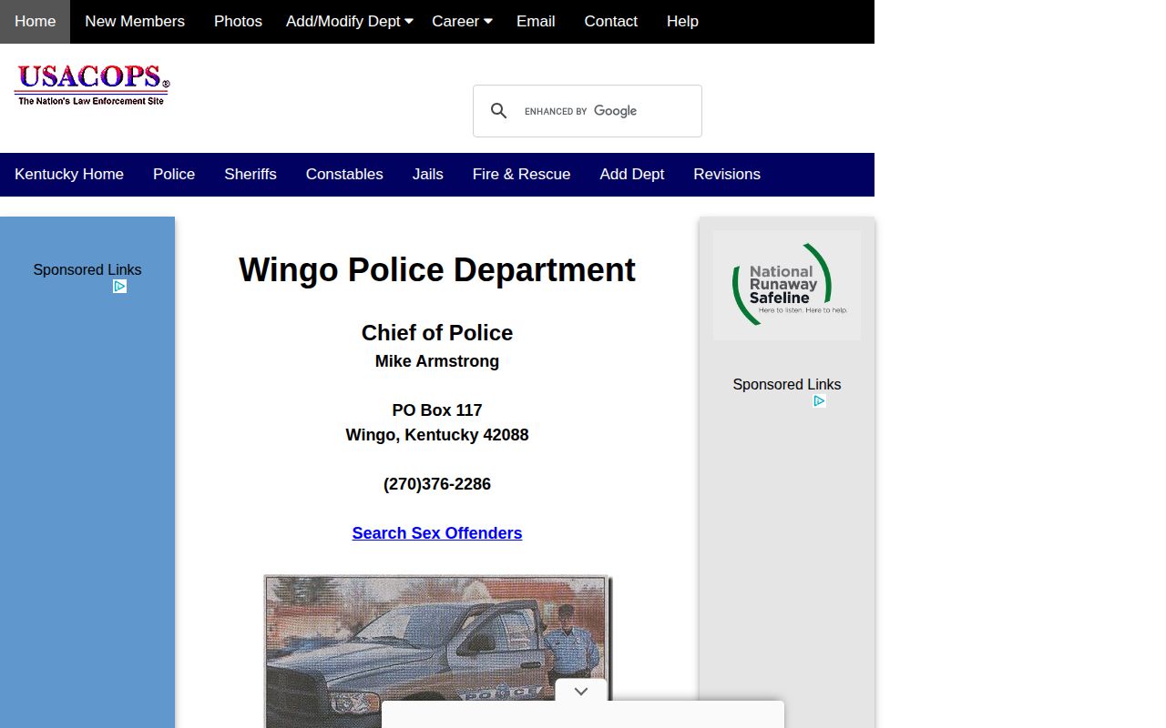
Task: Open the Revisions page
Action: pos(727,175)
